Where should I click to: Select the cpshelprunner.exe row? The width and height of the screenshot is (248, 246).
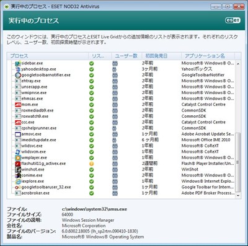tap(121, 128)
